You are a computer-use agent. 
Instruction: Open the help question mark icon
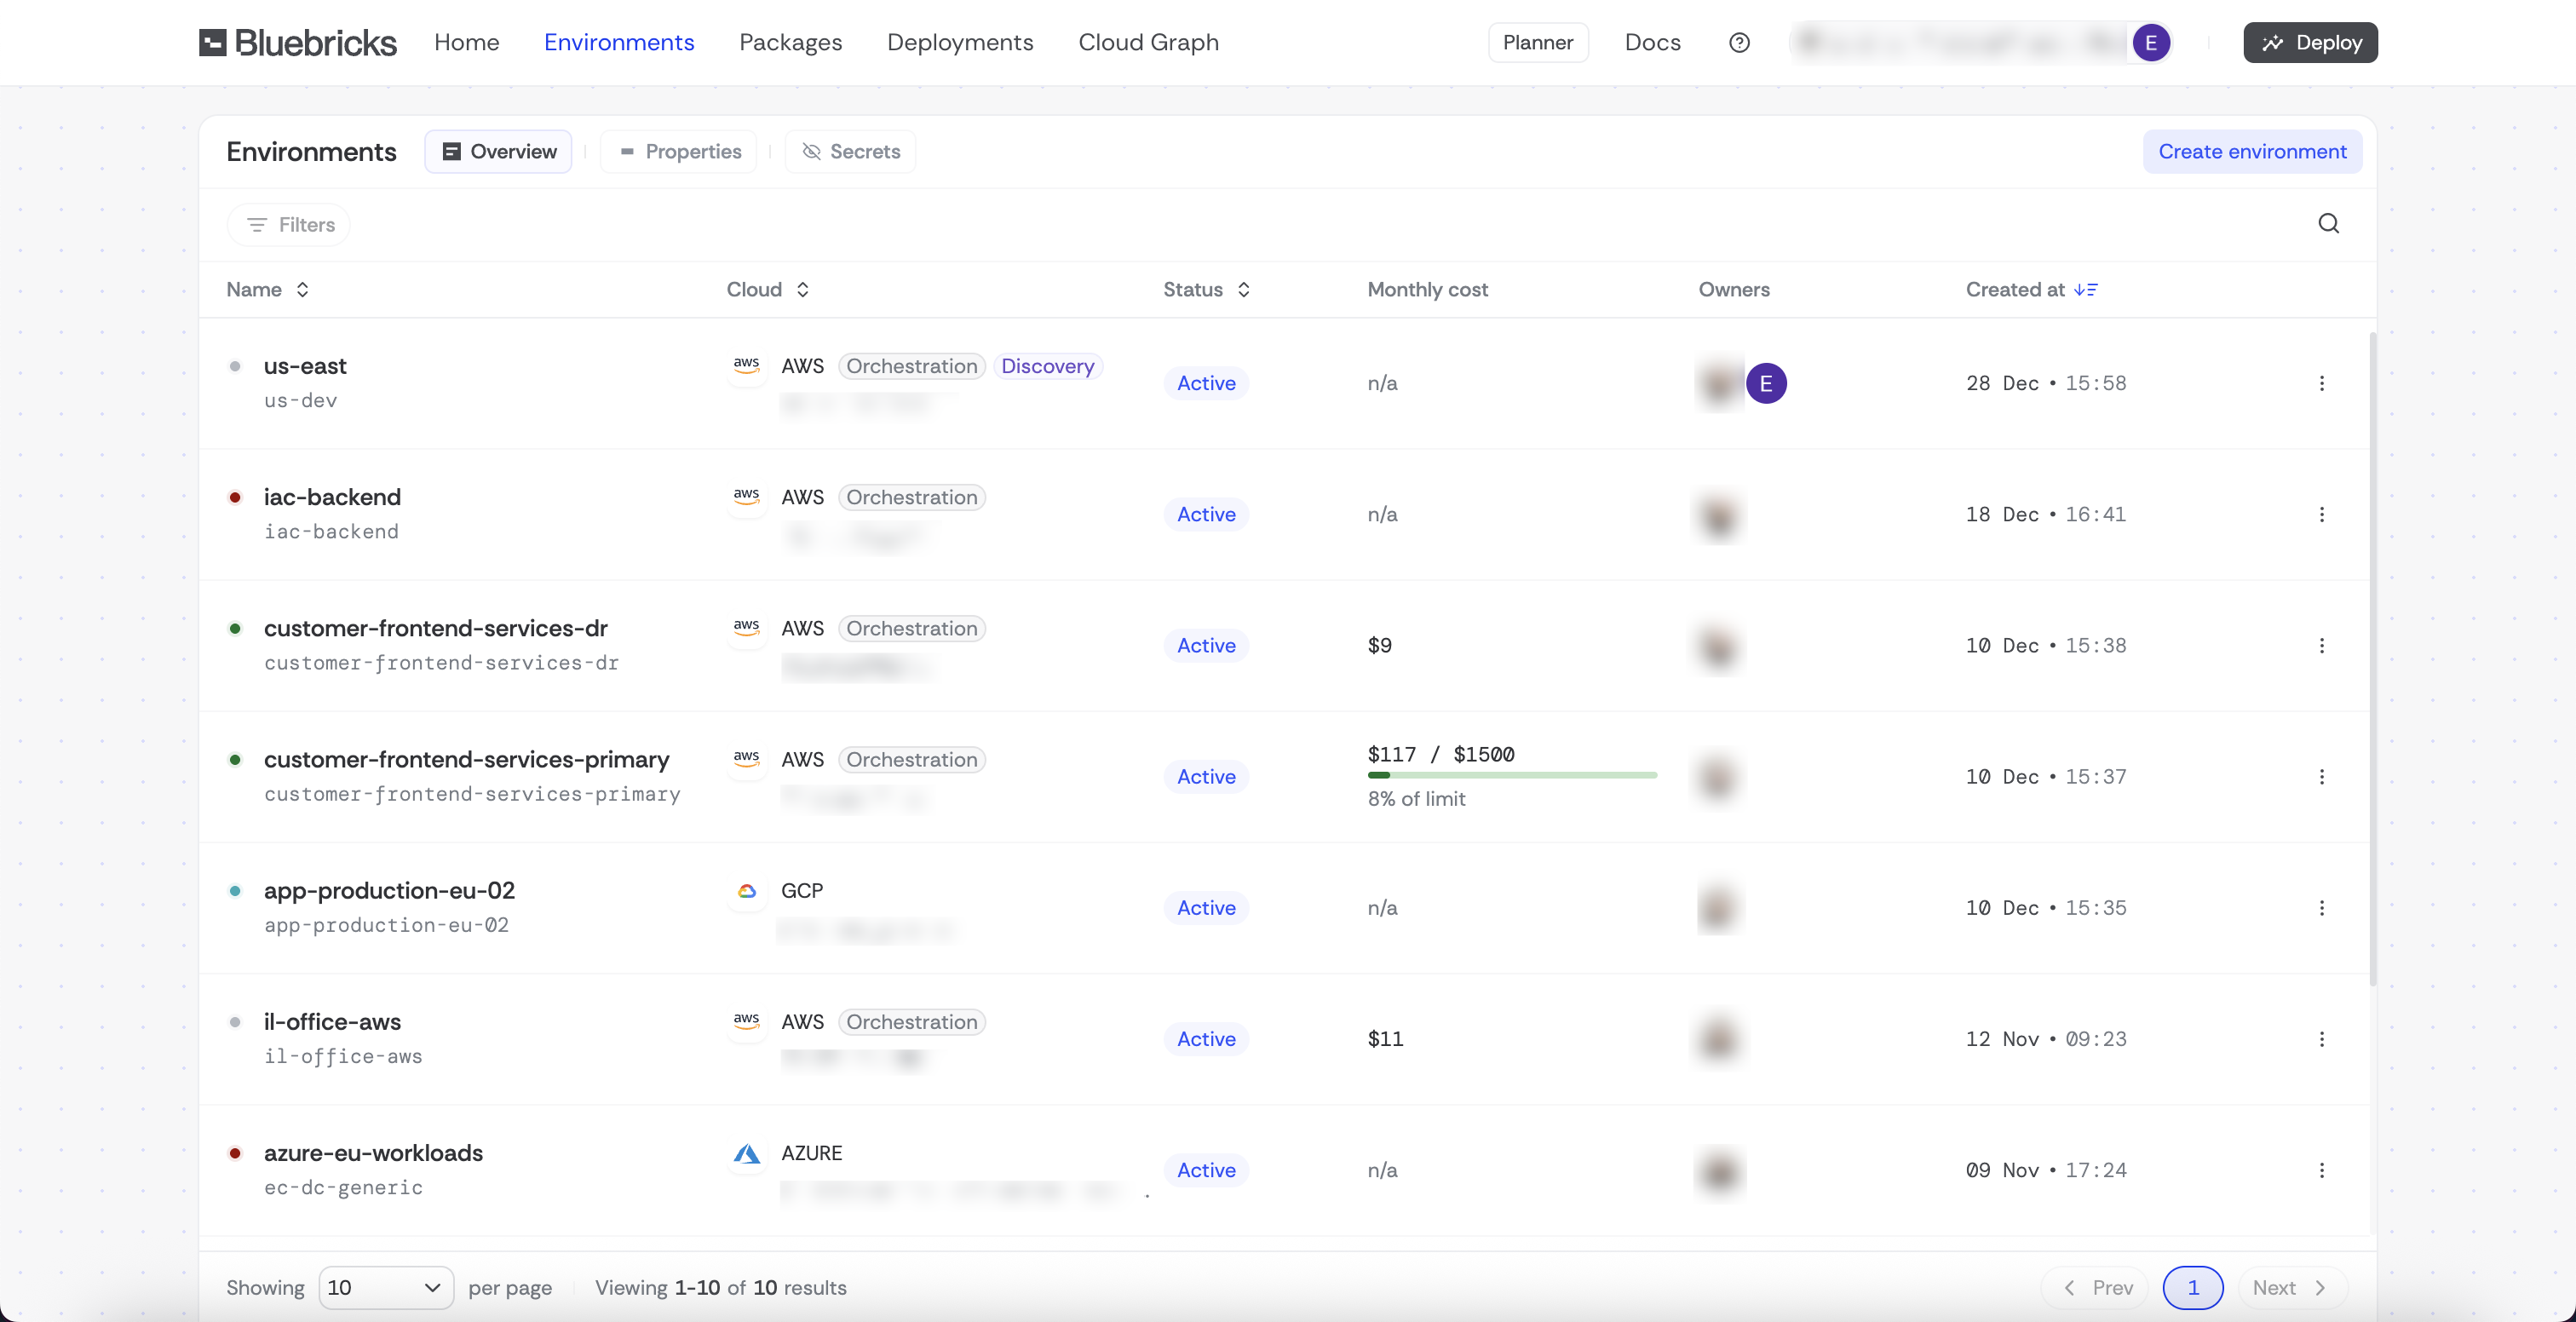[1739, 43]
